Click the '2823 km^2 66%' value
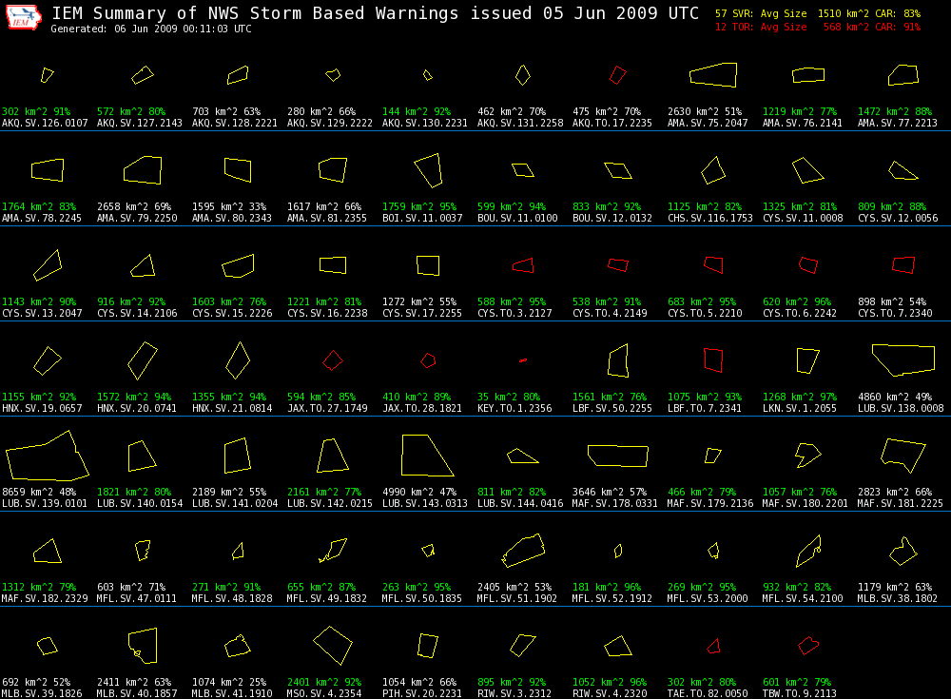 (x=895, y=492)
